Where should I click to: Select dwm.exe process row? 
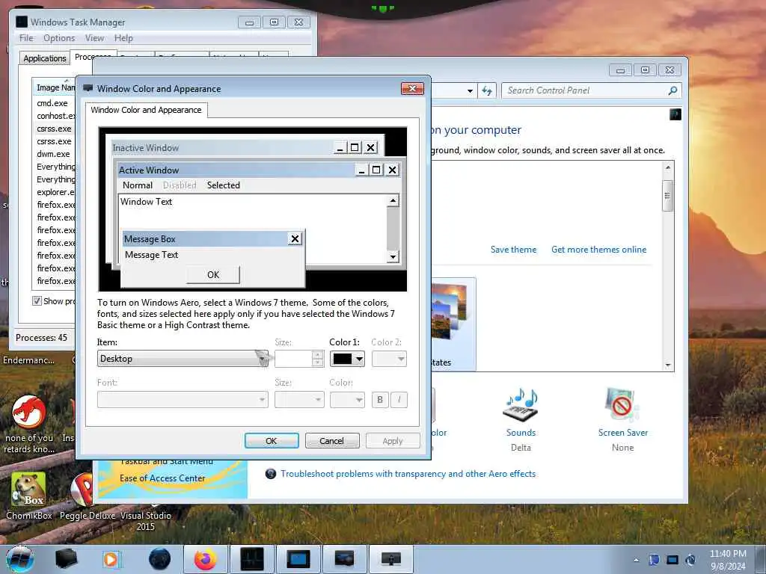pyautogui.click(x=54, y=154)
